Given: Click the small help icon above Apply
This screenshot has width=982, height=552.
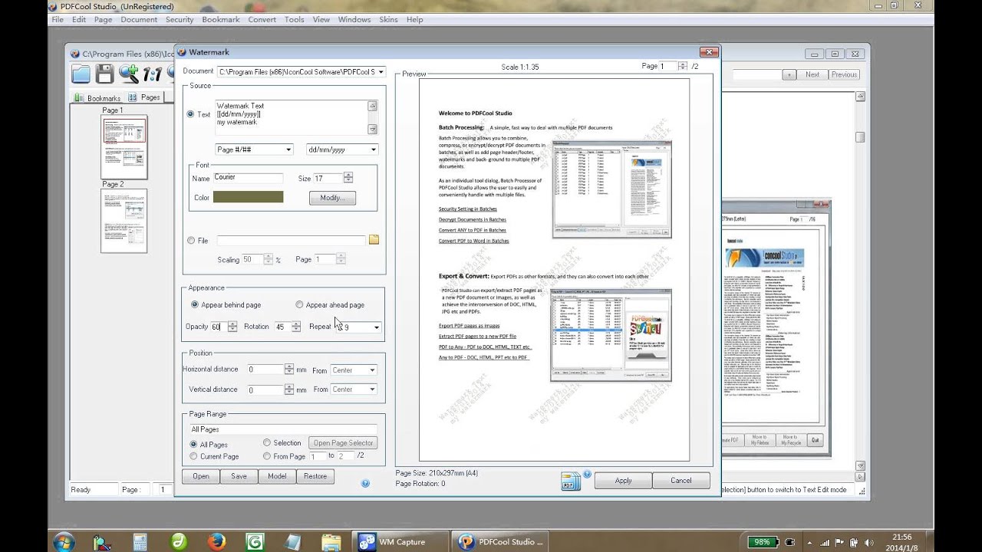Looking at the screenshot, I should (x=587, y=475).
